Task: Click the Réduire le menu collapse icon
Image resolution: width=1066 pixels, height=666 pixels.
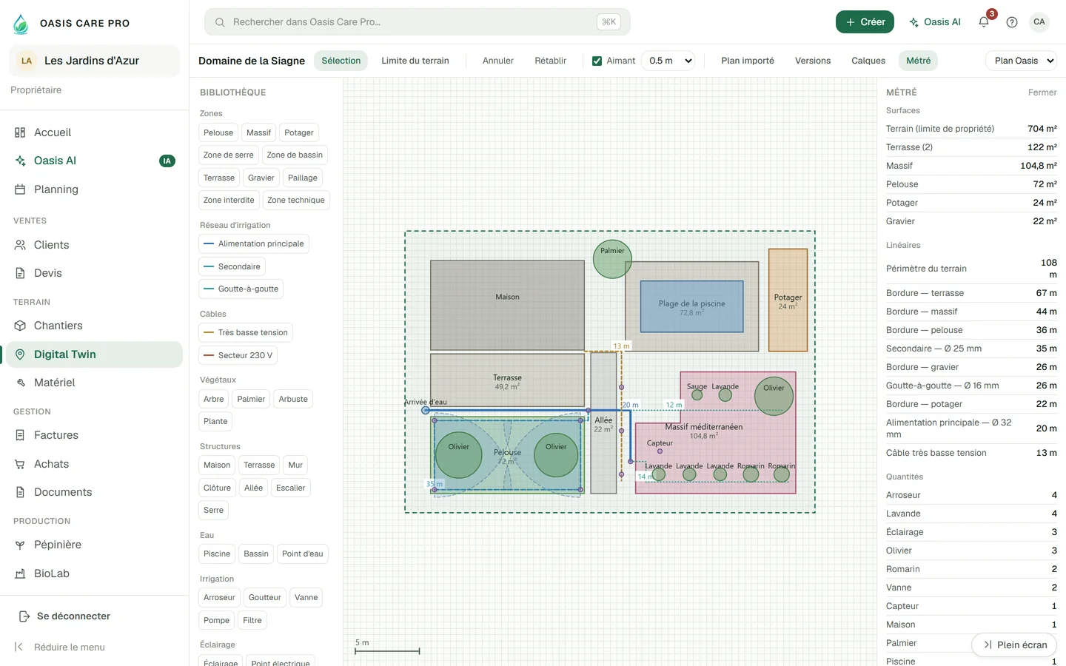Action: coord(19,647)
